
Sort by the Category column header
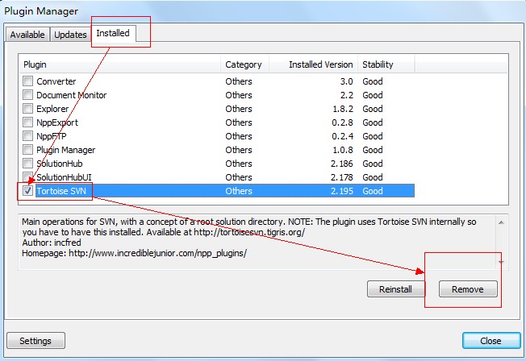pos(245,64)
